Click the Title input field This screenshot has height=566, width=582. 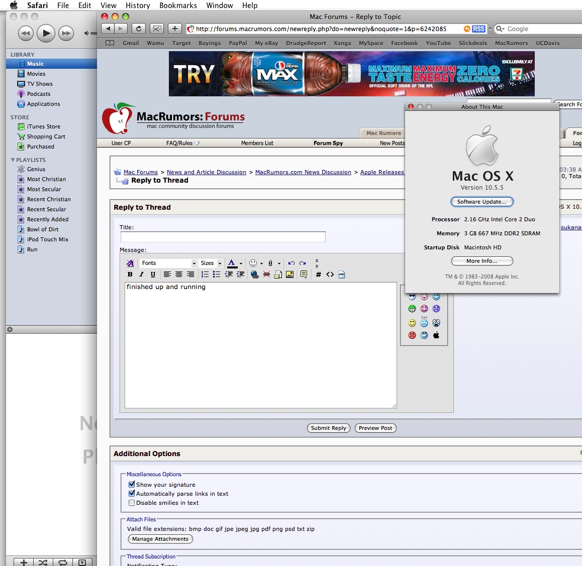(x=223, y=237)
